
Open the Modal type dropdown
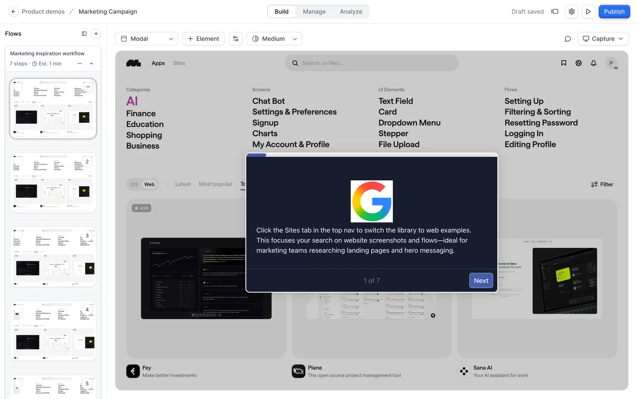pyautogui.click(x=147, y=39)
